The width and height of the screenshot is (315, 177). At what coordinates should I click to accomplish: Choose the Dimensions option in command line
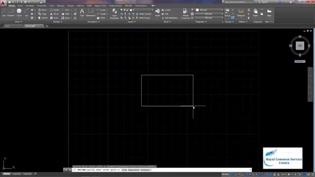tap(133, 170)
